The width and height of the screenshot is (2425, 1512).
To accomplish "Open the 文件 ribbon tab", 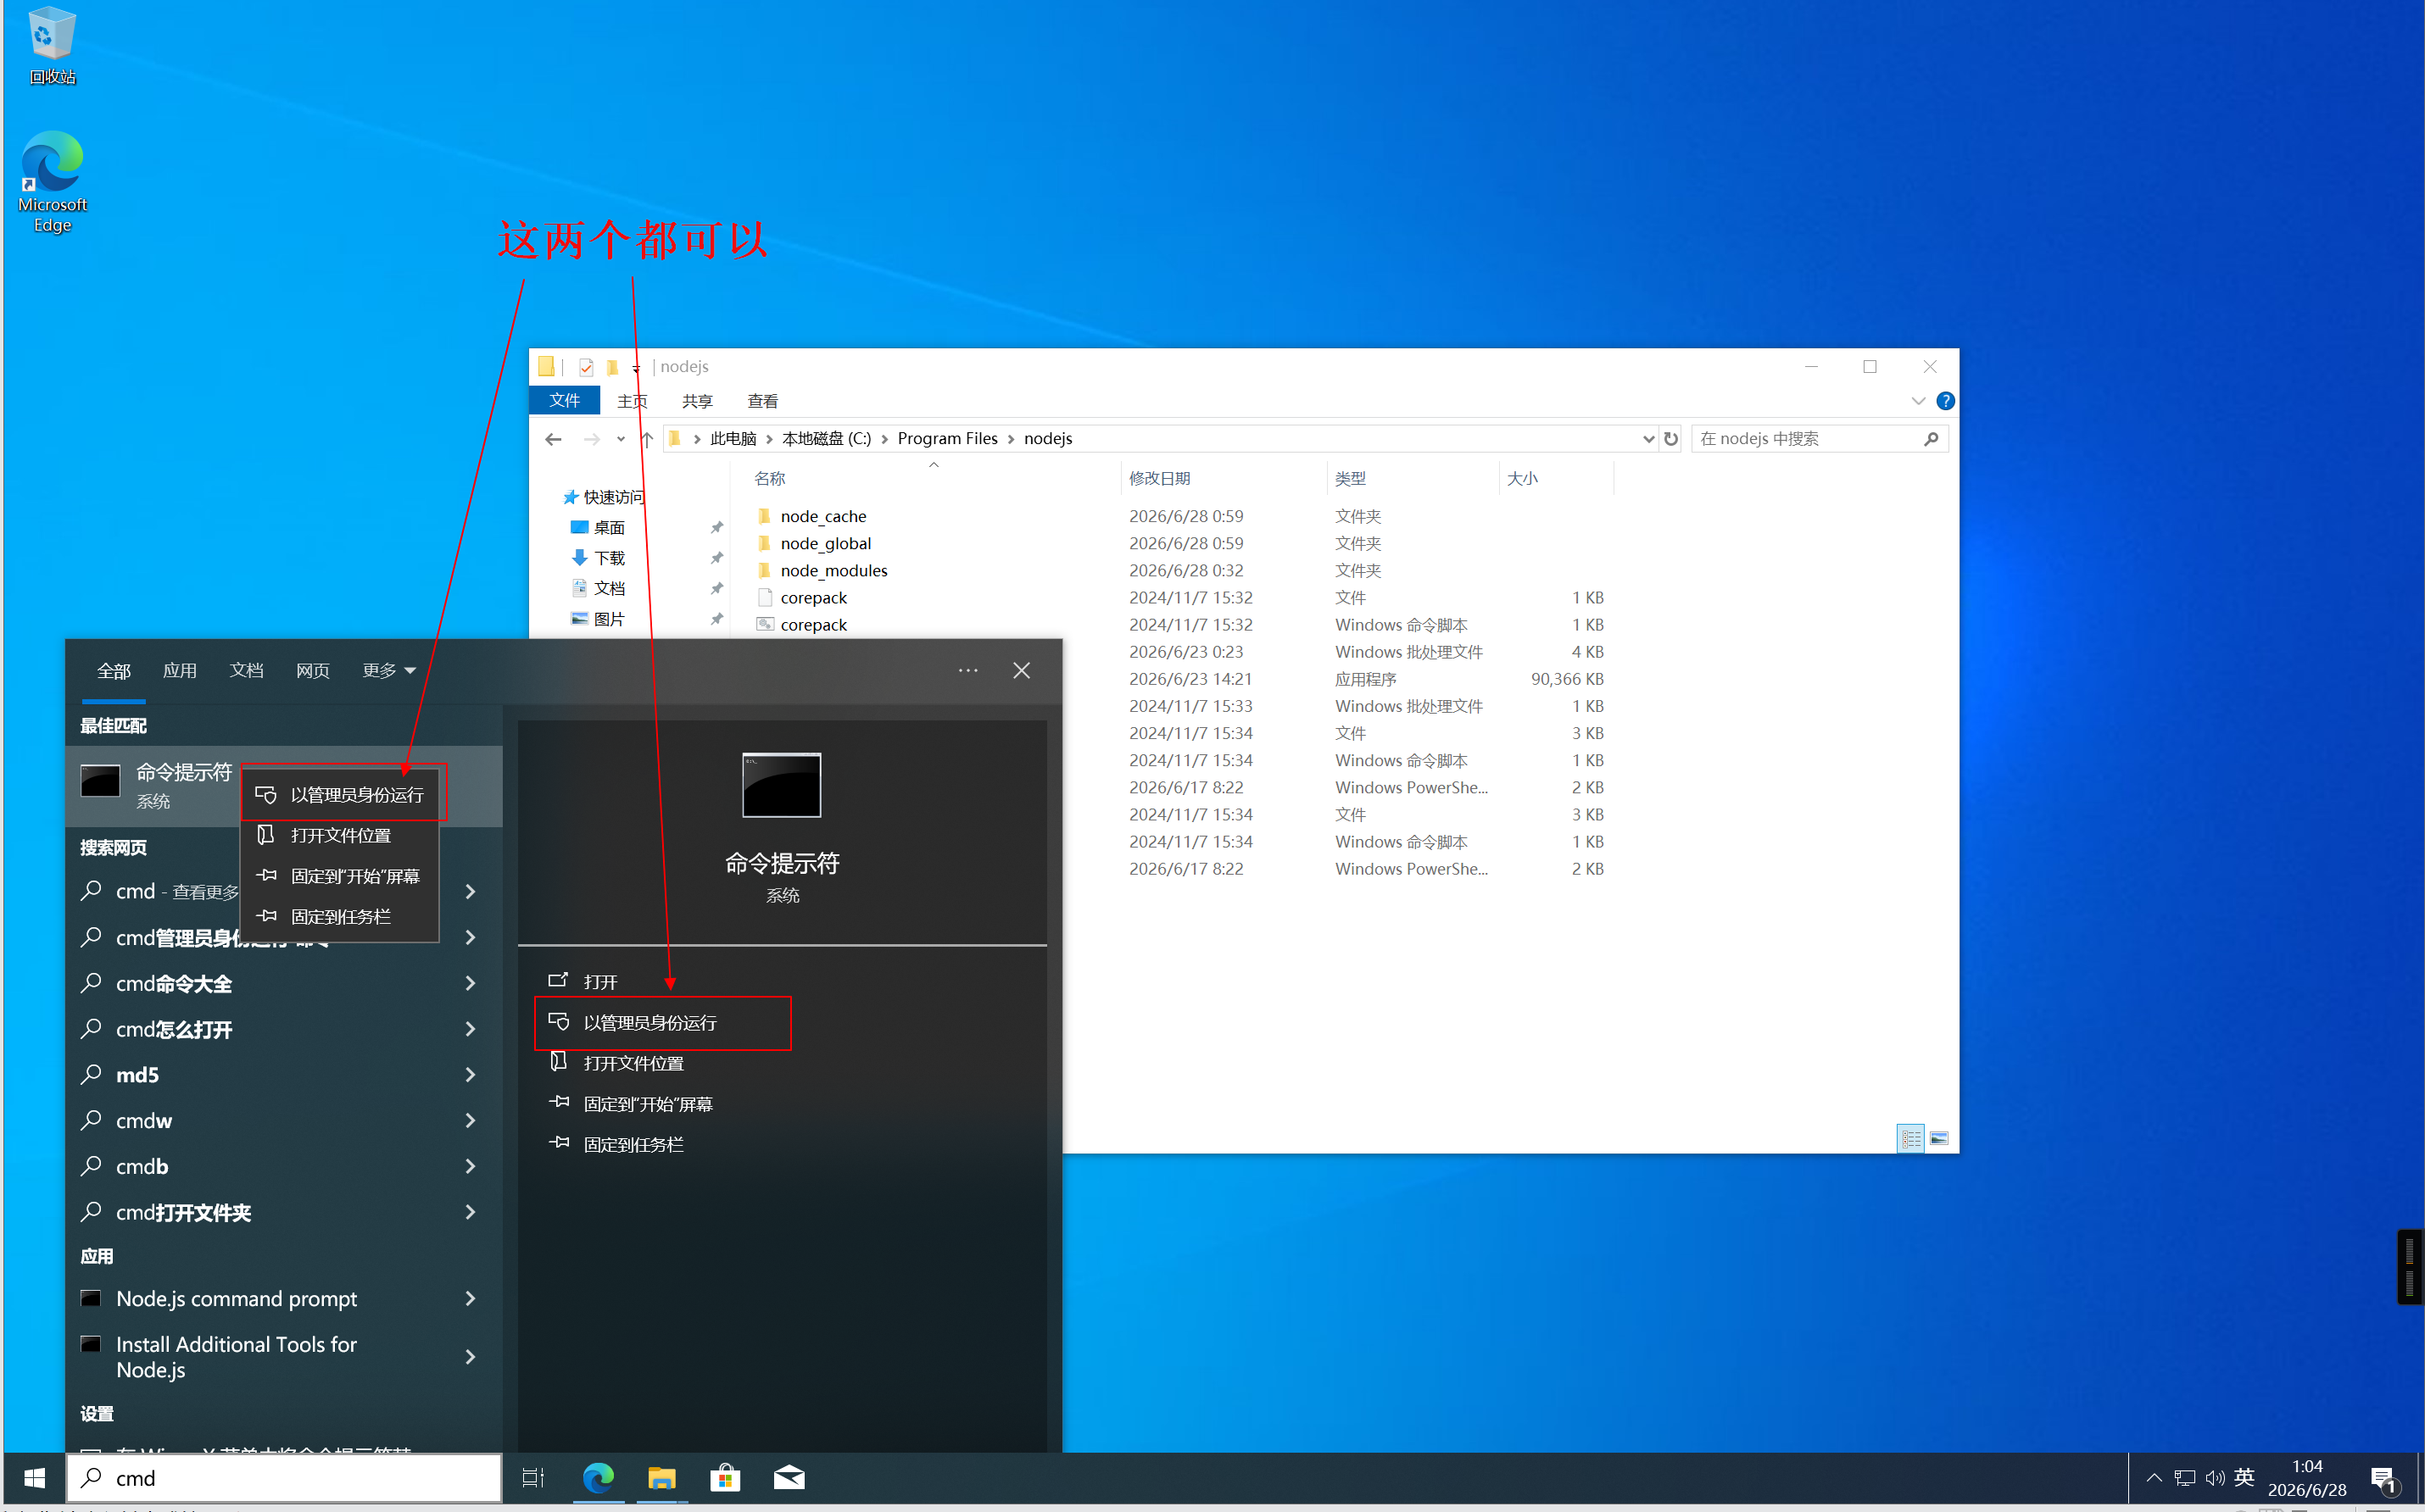I will tap(566, 401).
